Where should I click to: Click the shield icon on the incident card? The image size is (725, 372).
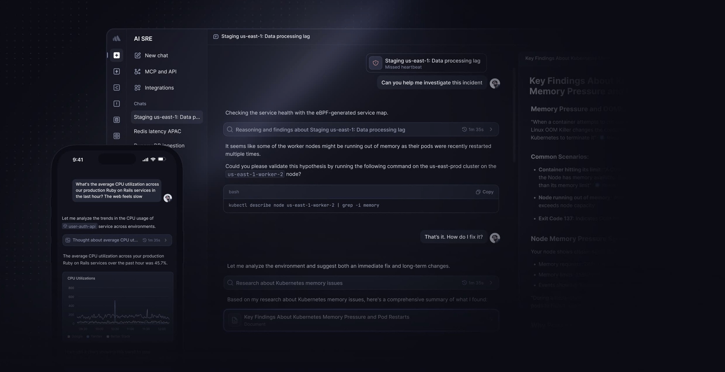click(x=375, y=63)
